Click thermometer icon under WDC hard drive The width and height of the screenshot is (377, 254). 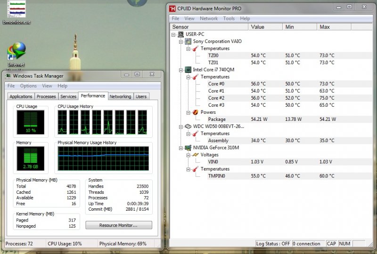click(196, 134)
